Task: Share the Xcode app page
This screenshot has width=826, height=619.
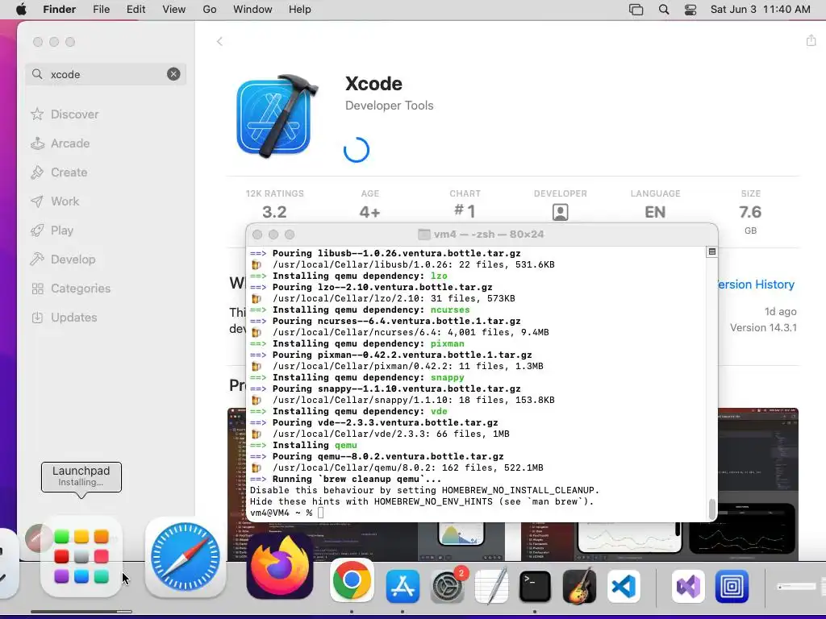Action: pyautogui.click(x=811, y=40)
